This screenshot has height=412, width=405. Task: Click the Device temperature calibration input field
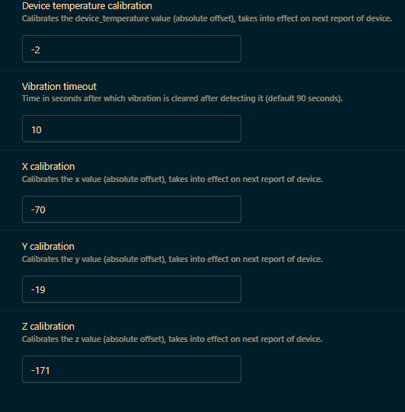click(132, 49)
